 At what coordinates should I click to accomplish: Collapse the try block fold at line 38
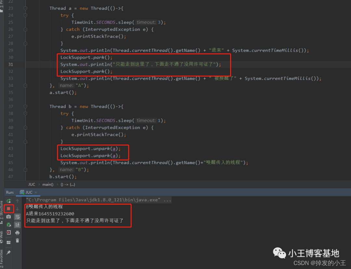tap(25, 113)
